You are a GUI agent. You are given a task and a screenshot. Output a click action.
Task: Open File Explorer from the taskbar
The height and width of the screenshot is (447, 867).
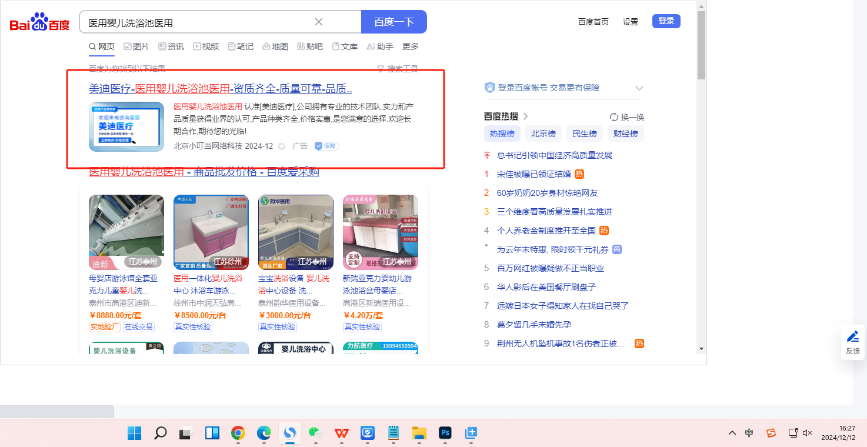[x=419, y=433]
